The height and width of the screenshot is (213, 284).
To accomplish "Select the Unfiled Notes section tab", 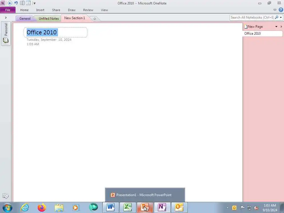I will click(49, 19).
